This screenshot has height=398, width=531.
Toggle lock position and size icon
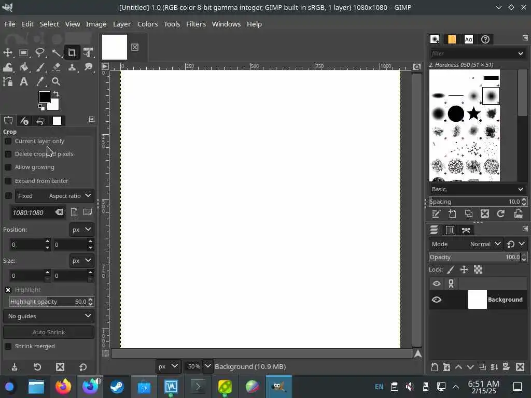pyautogui.click(x=464, y=269)
